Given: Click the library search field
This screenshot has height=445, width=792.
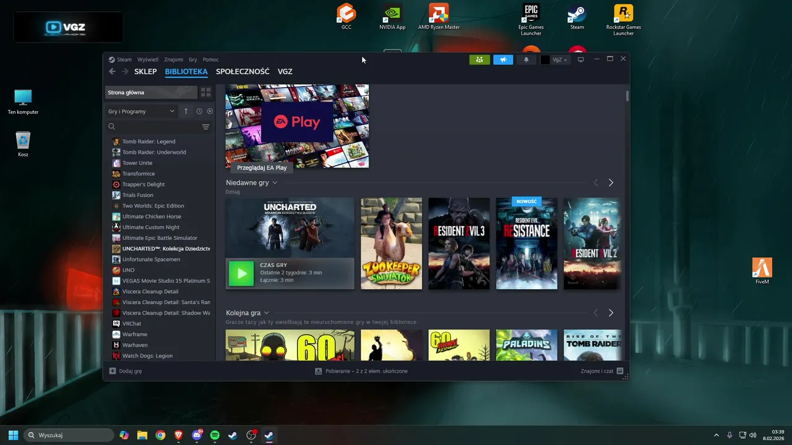Looking at the screenshot, I should [153, 127].
